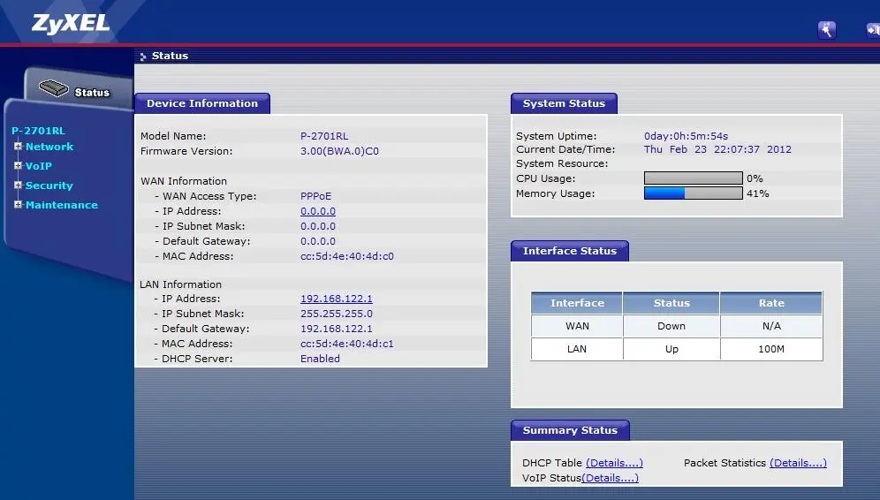Open the LAN IP address 192.168.122.1 link
Image resolution: width=880 pixels, height=500 pixels.
pyautogui.click(x=336, y=299)
